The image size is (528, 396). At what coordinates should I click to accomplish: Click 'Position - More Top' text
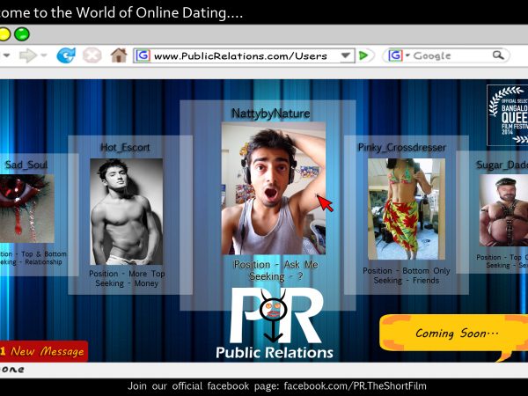click(x=127, y=274)
